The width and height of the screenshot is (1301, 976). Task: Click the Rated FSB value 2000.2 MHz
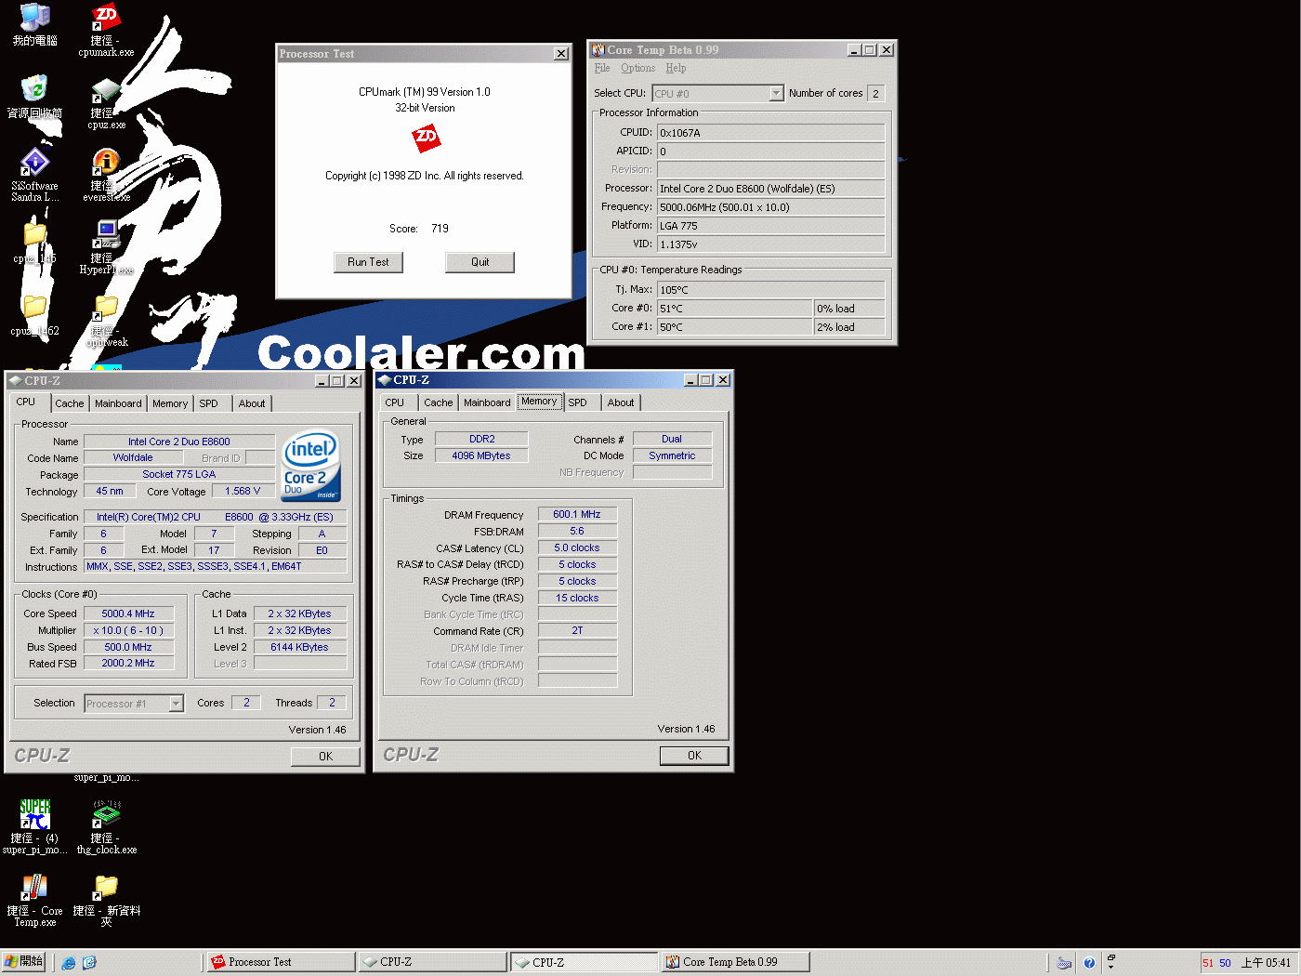tap(128, 663)
